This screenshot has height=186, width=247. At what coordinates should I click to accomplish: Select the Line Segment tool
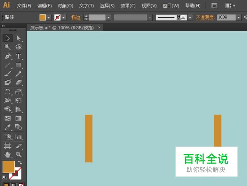(x=8, y=65)
